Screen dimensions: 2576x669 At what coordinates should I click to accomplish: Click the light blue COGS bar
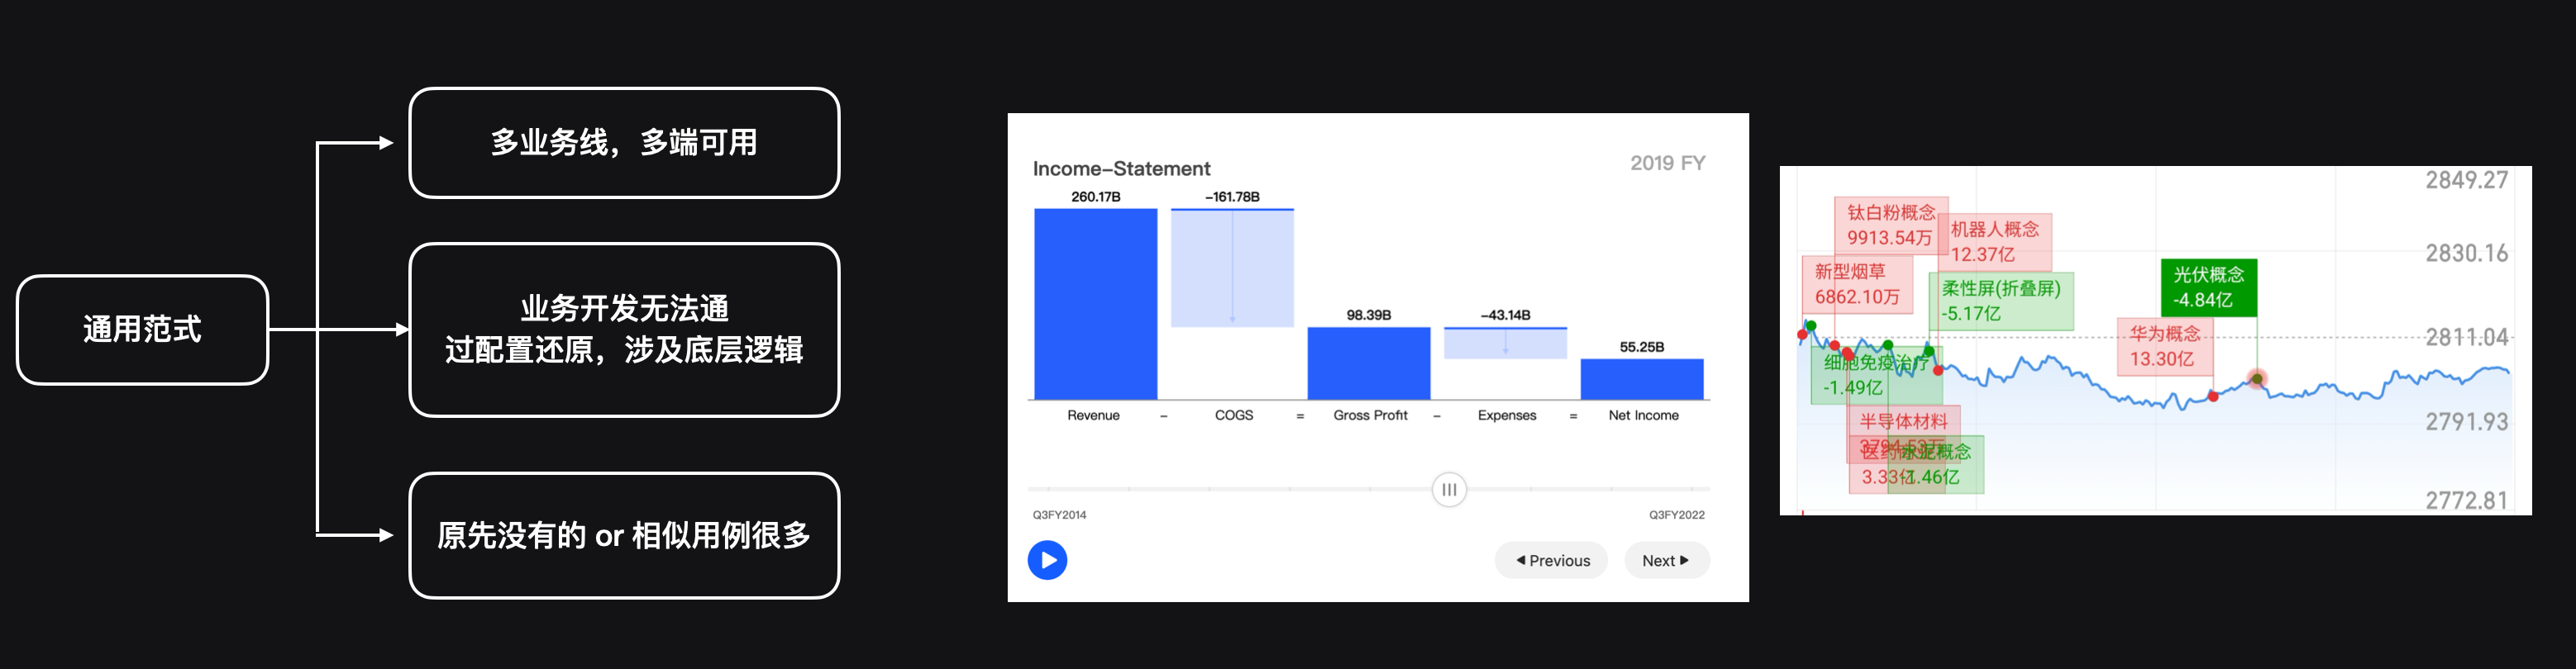tap(1232, 268)
